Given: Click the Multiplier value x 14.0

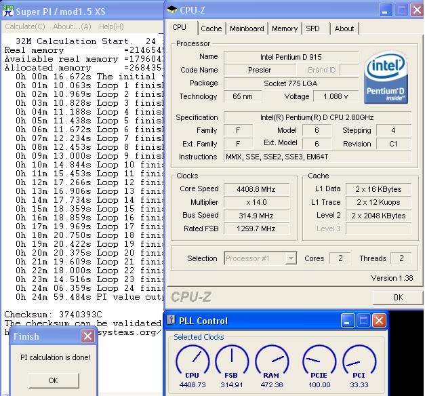Looking at the screenshot, I should point(256,202).
